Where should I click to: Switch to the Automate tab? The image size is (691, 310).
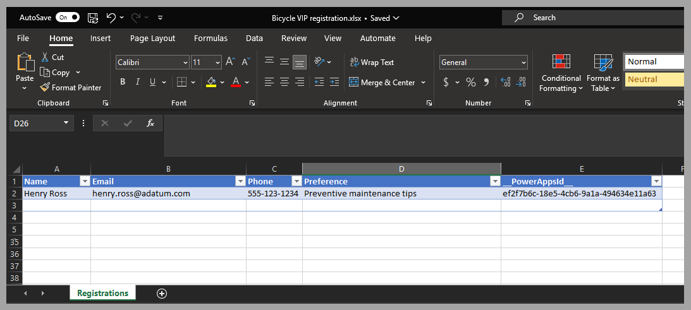click(377, 39)
